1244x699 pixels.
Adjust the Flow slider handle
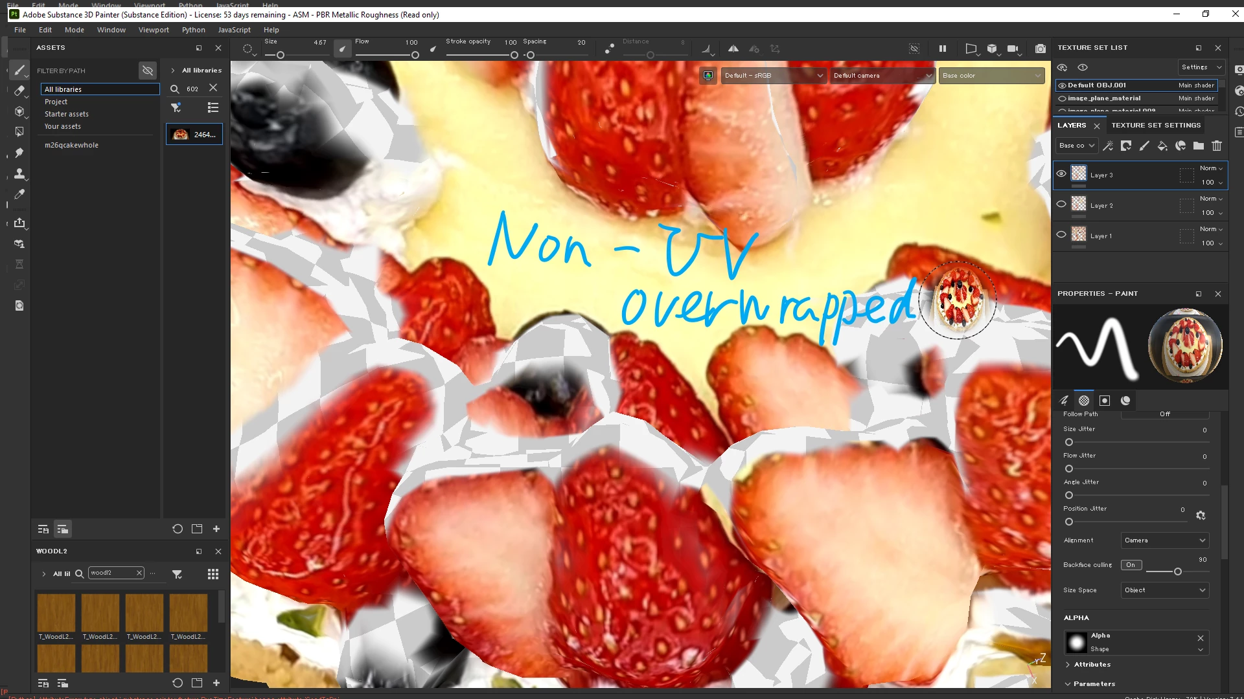415,55
